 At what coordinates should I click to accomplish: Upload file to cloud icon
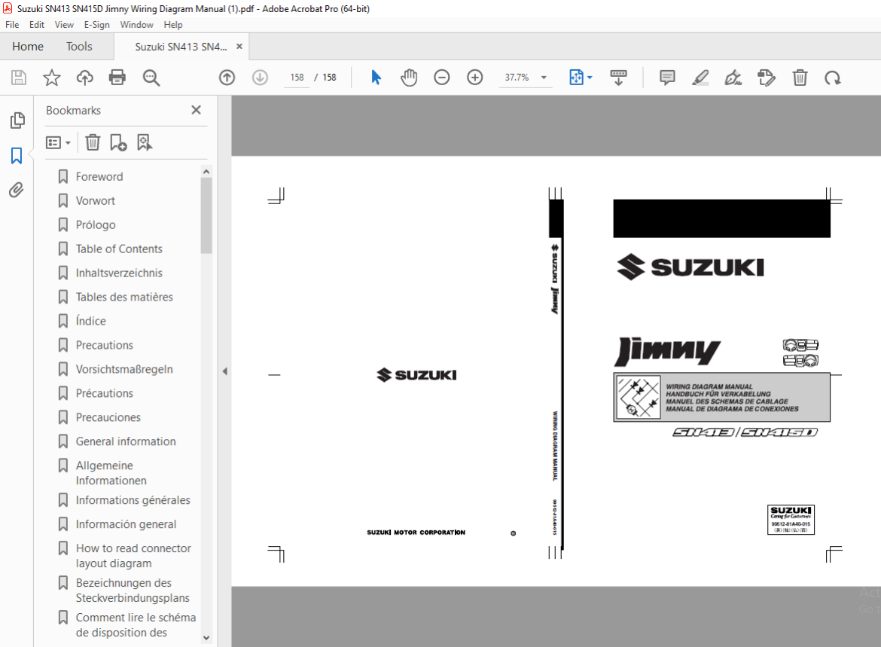pos(85,78)
